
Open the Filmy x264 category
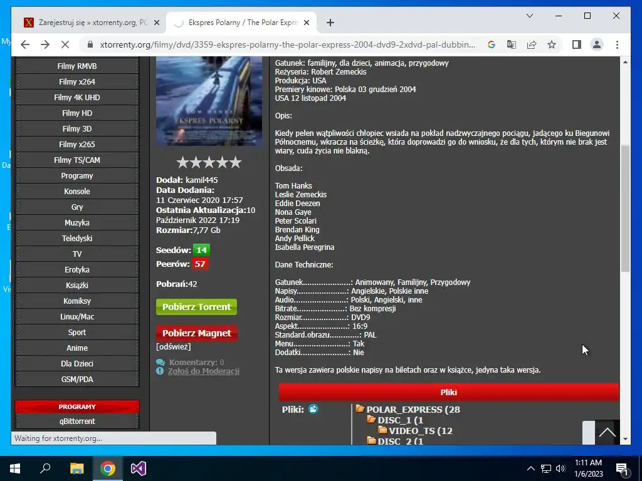coord(77,82)
